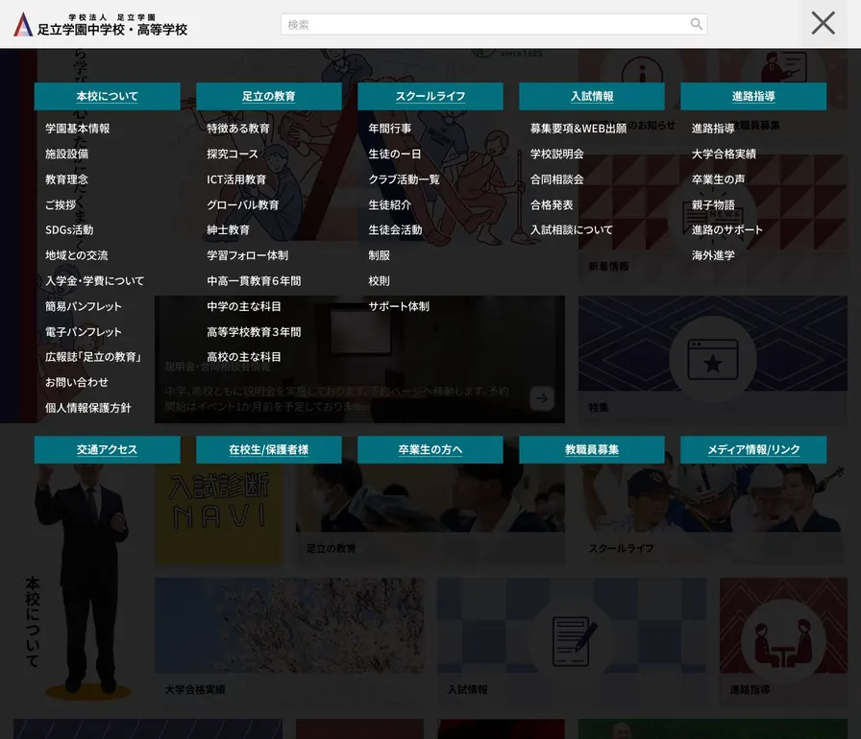861x739 pixels.
Task: Open the 教職員募集 button
Action: coord(592,449)
